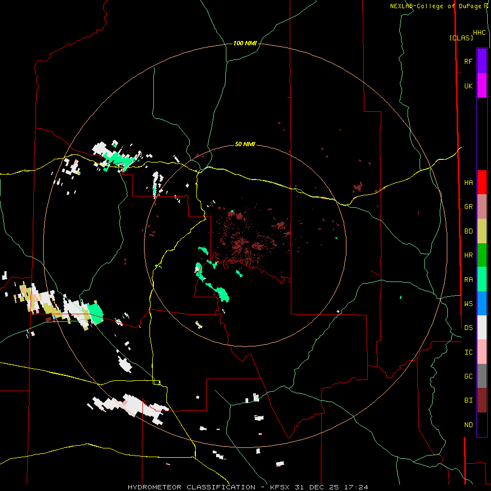Image resolution: width=491 pixels, height=491 pixels.
Task: Click the NEXLAB-College of DuPage title text
Action: click(x=435, y=6)
